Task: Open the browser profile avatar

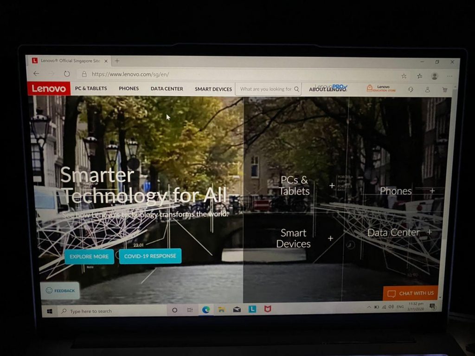Action: point(434,76)
